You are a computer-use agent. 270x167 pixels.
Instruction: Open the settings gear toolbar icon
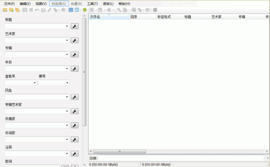point(155,10)
